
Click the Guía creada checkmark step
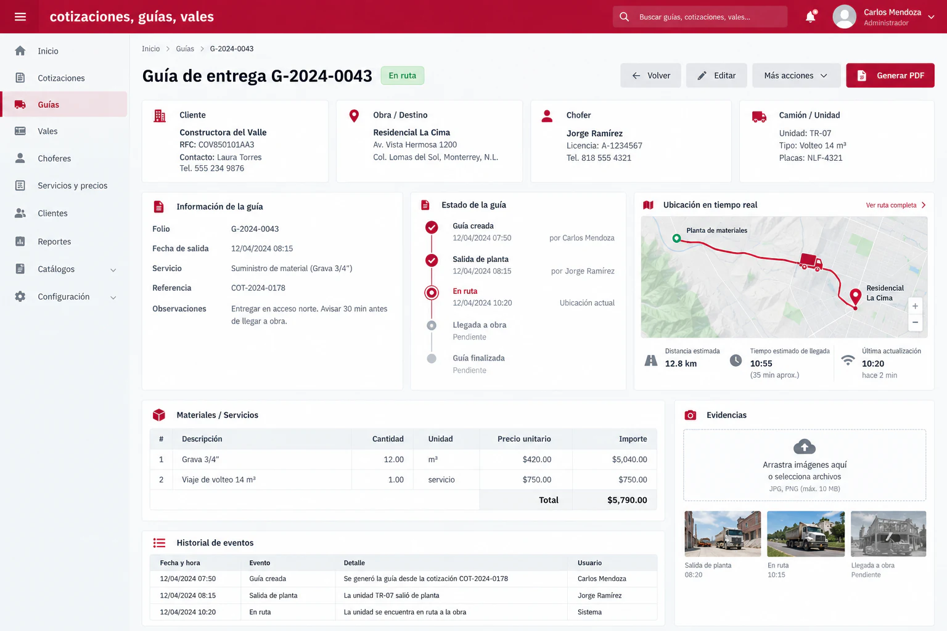tap(432, 227)
